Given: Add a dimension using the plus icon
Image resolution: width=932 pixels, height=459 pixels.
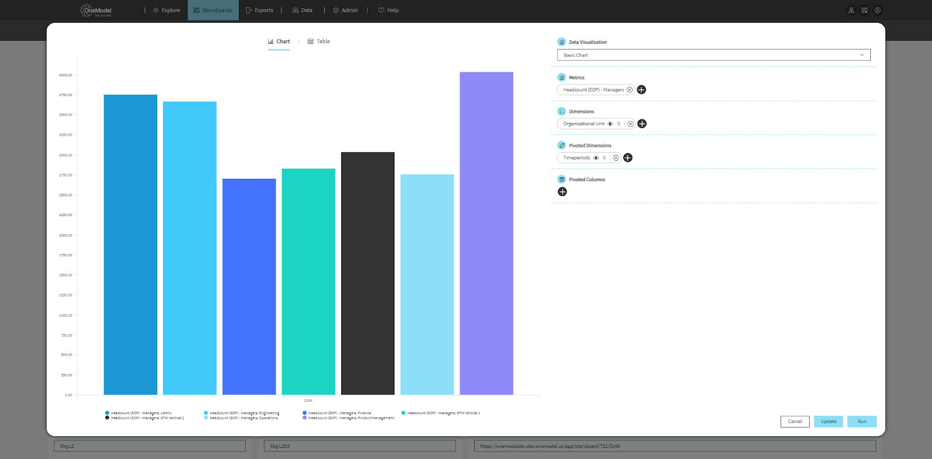Looking at the screenshot, I should coord(642,123).
